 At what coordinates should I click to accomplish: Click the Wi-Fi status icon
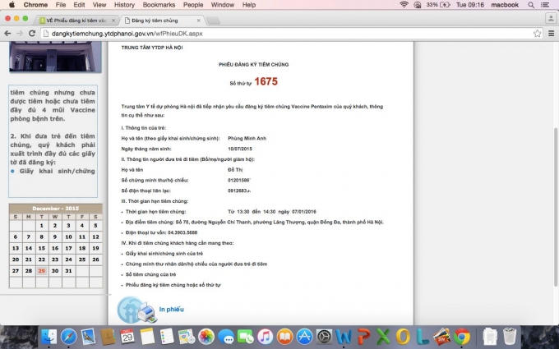pos(404,5)
